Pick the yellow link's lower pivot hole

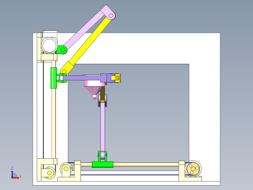(x=64, y=72)
